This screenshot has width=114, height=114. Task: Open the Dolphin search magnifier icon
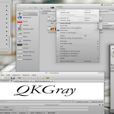pyautogui.click(x=47, y=8)
